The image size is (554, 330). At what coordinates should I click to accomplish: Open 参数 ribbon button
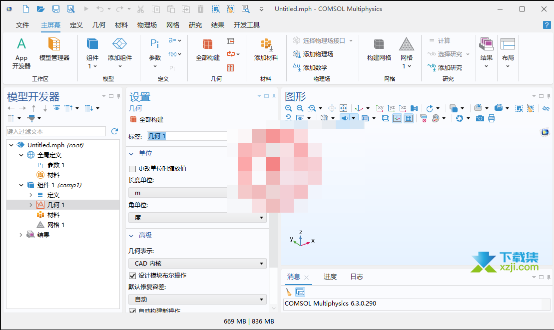(155, 53)
